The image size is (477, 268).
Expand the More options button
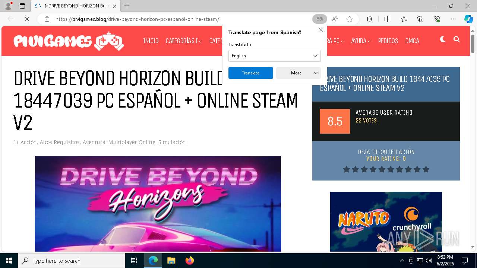tap(298, 73)
